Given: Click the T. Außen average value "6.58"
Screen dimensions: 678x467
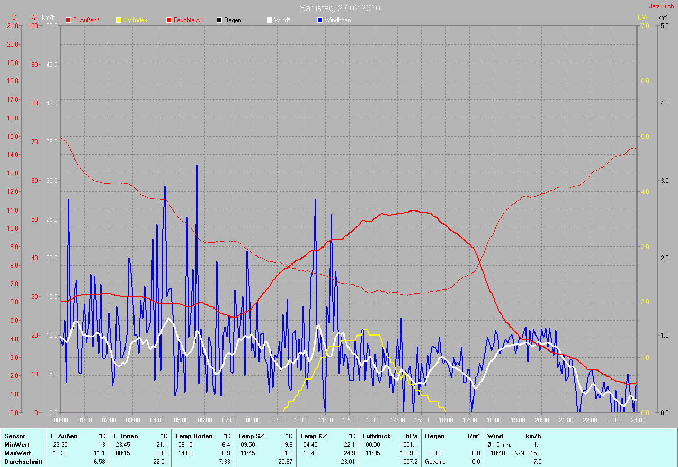Looking at the screenshot, I should point(99,462).
